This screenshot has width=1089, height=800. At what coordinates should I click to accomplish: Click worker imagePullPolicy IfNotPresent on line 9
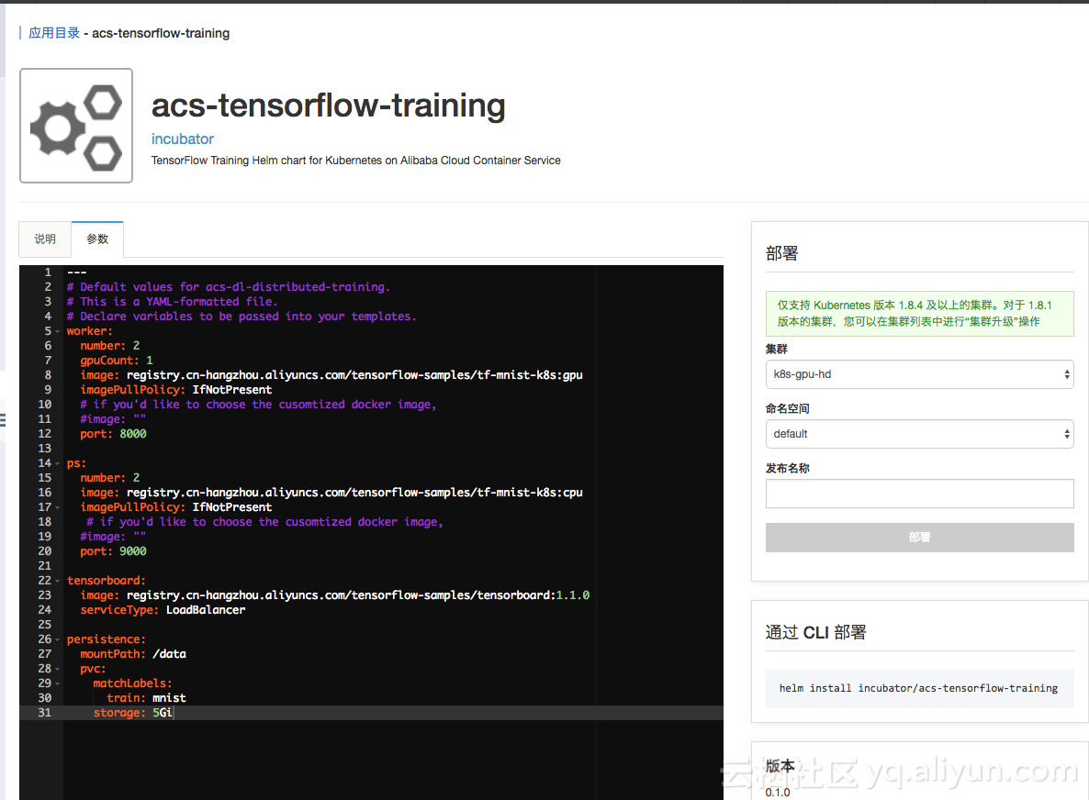tap(175, 390)
